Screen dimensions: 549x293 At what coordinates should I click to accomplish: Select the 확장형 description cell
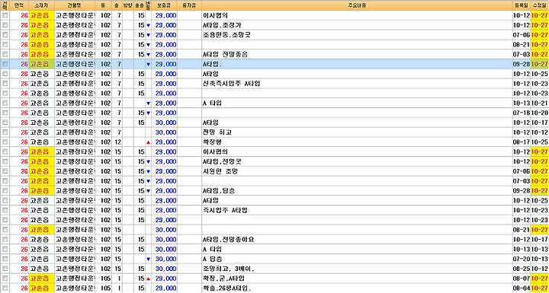click(x=357, y=142)
